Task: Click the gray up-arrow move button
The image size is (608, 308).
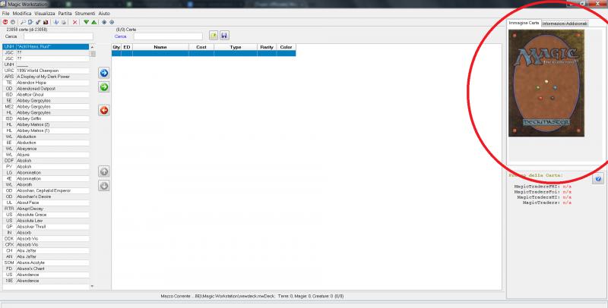Action: pyautogui.click(x=104, y=171)
